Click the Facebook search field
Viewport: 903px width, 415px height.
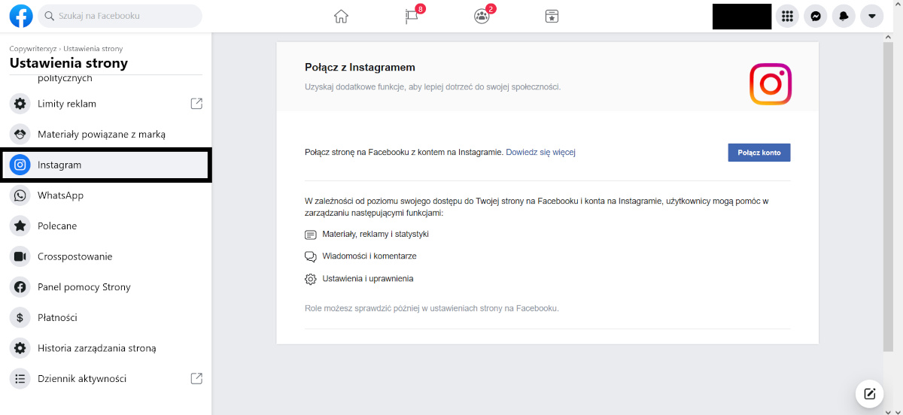(x=120, y=16)
